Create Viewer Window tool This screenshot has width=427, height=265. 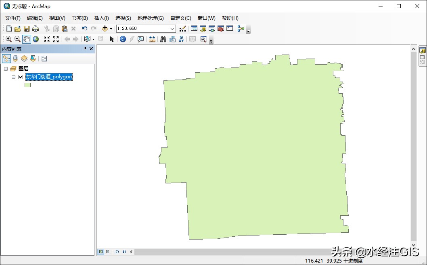[x=204, y=39]
